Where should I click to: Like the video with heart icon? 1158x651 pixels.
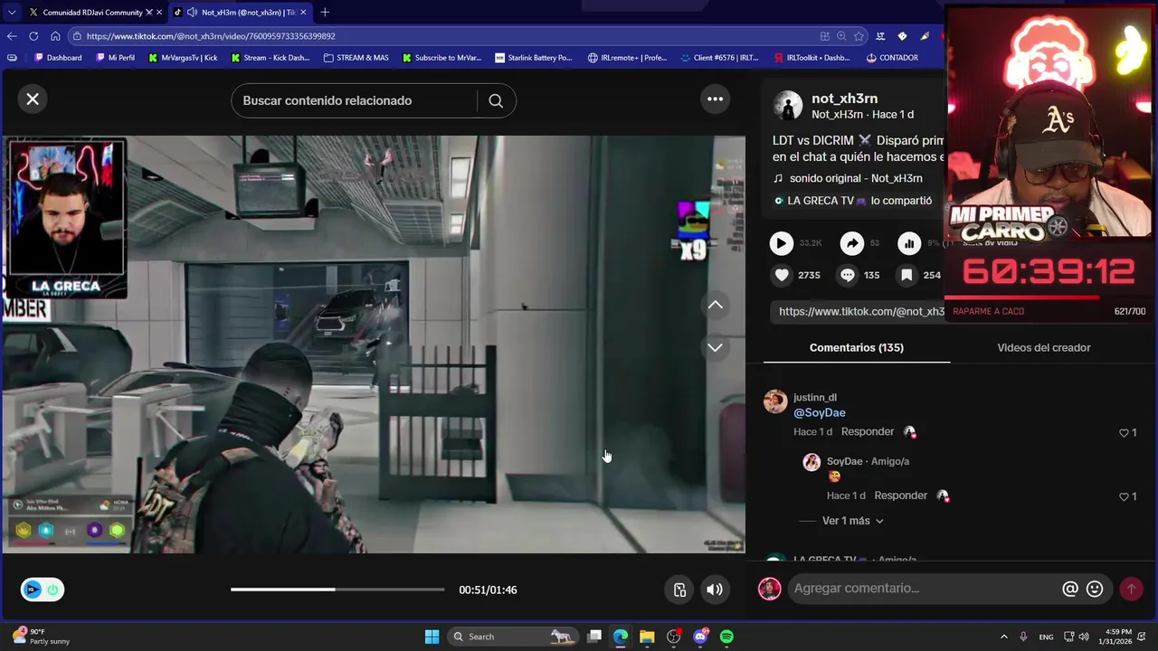[782, 275]
